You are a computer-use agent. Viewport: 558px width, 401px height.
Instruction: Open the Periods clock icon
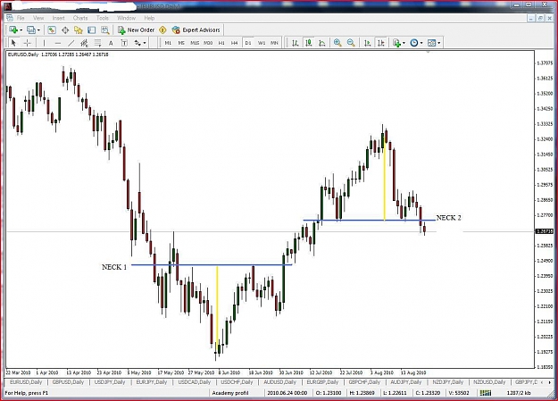[414, 43]
